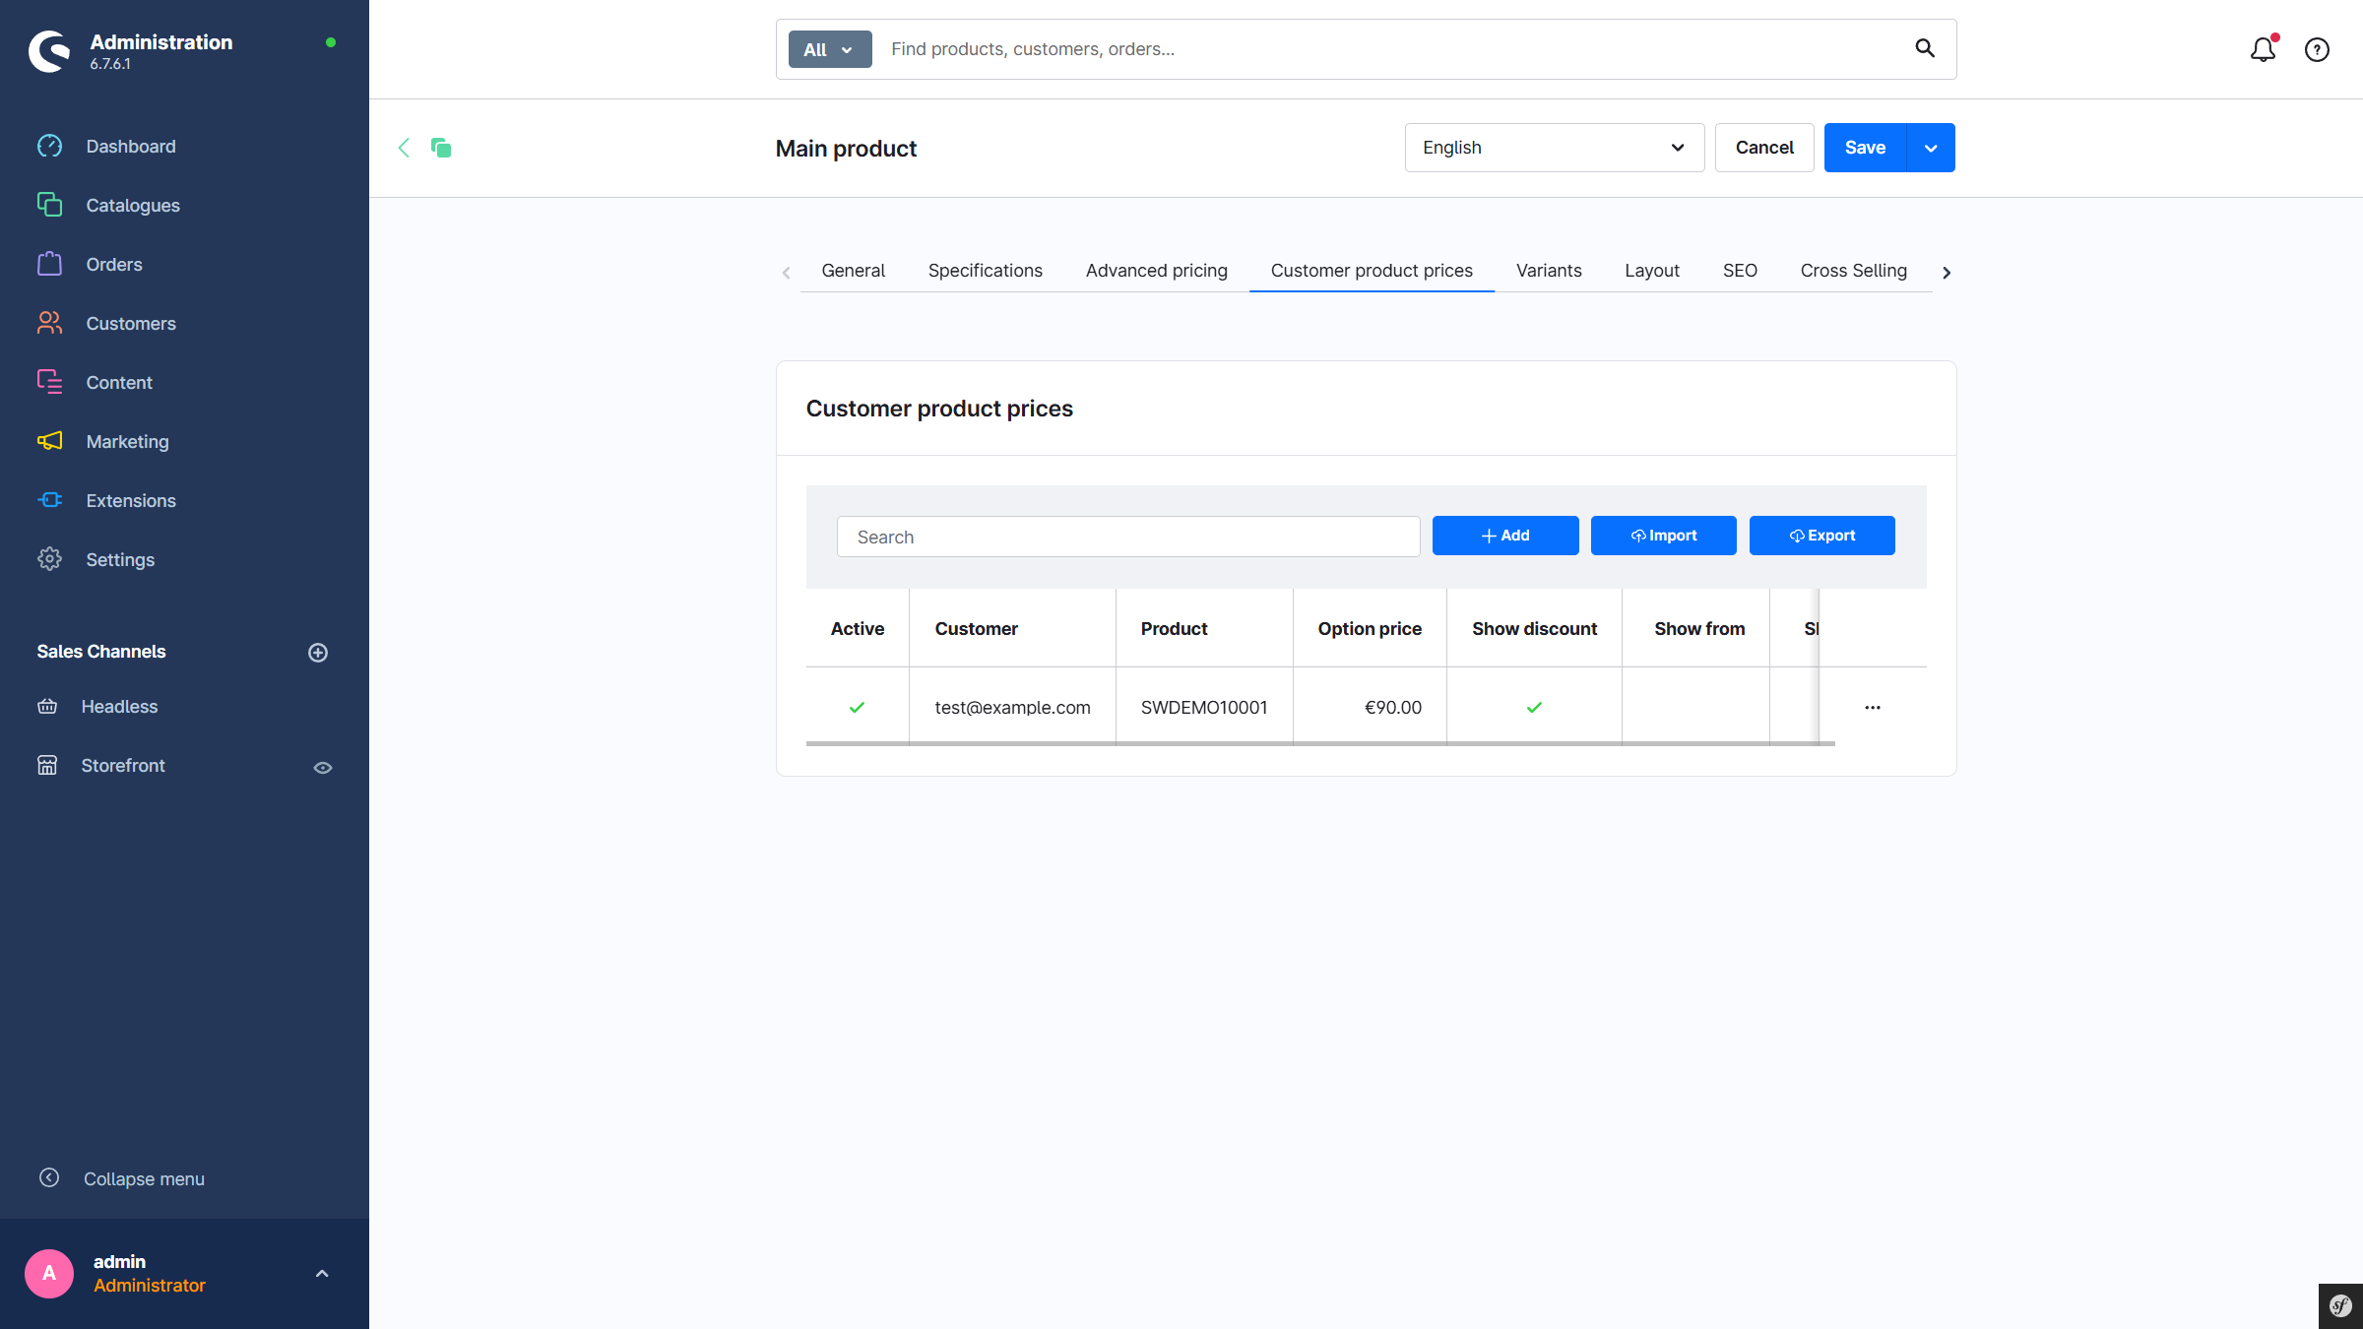The image size is (2363, 1329).
Task: Open the notifications bell icon
Action: [x=2263, y=49]
